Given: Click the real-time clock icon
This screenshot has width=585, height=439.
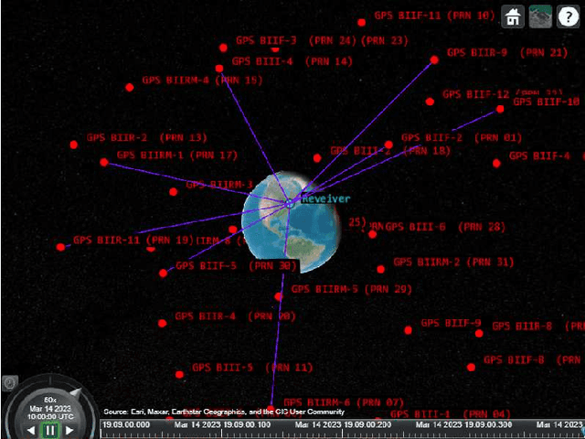Looking at the screenshot, I should click(x=10, y=382).
